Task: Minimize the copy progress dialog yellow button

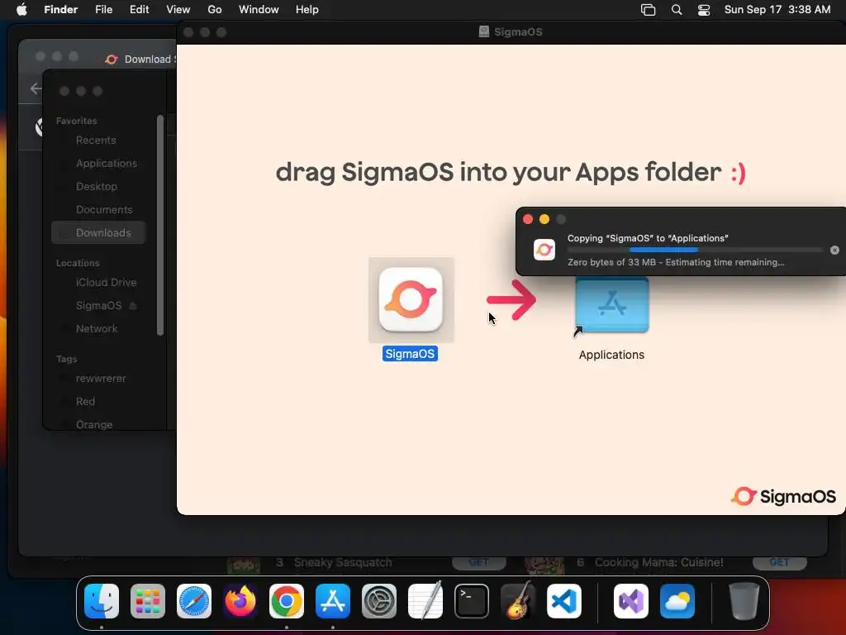Action: [544, 218]
